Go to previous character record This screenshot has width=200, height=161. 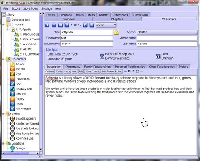67,25
